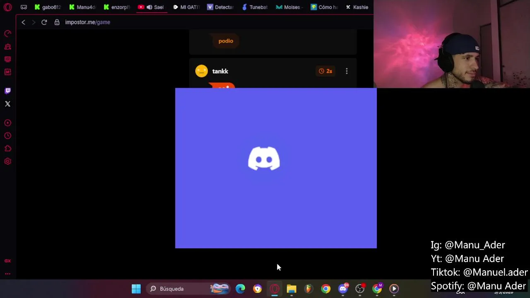Open Windows Start menu
Screen dimensions: 530x298
click(136, 288)
